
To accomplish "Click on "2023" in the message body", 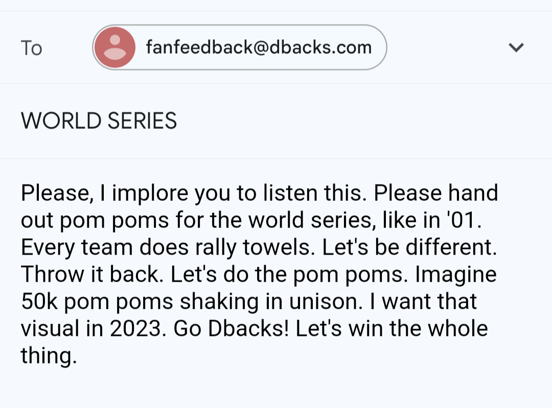I will (x=135, y=329).
